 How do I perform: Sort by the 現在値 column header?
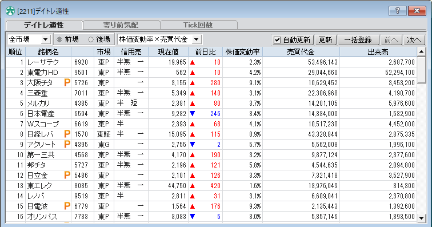pos(169,52)
